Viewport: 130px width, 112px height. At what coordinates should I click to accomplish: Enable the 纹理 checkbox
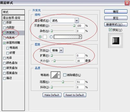[8, 53]
